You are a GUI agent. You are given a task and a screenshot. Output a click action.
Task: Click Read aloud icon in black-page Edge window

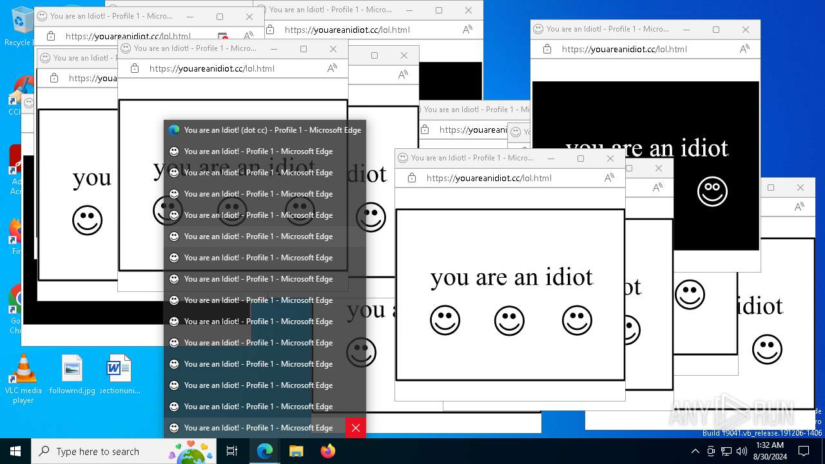point(744,49)
